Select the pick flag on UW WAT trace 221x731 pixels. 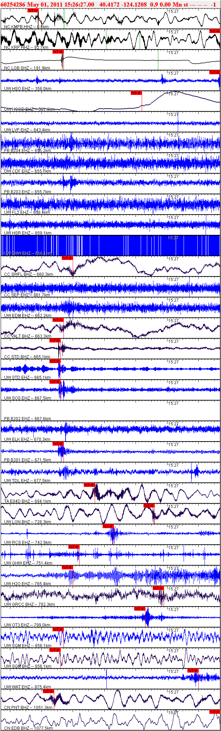[x=193, y=670]
